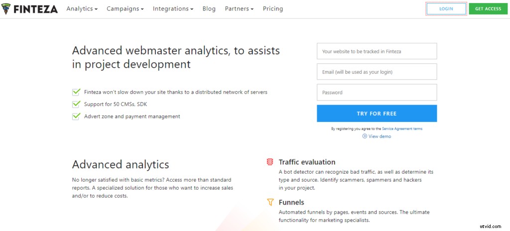Click the checkmark beside Advert zone and payment
Image resolution: width=510 pixels, height=231 pixels.
pyautogui.click(x=76, y=116)
